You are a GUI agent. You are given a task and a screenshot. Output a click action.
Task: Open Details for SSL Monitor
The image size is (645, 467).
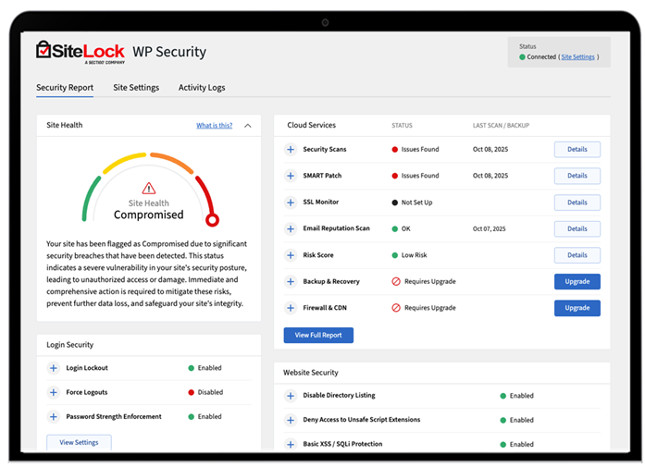(x=577, y=203)
